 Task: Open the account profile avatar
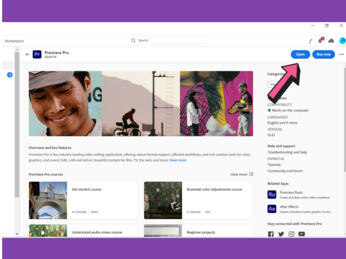point(342,41)
